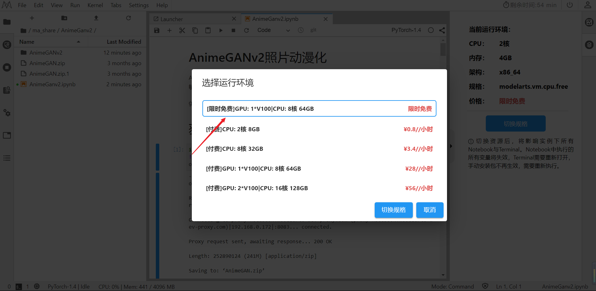This screenshot has height=291, width=596.
Task: Open the AnimeGANv2 folder
Action: (x=80, y=53)
